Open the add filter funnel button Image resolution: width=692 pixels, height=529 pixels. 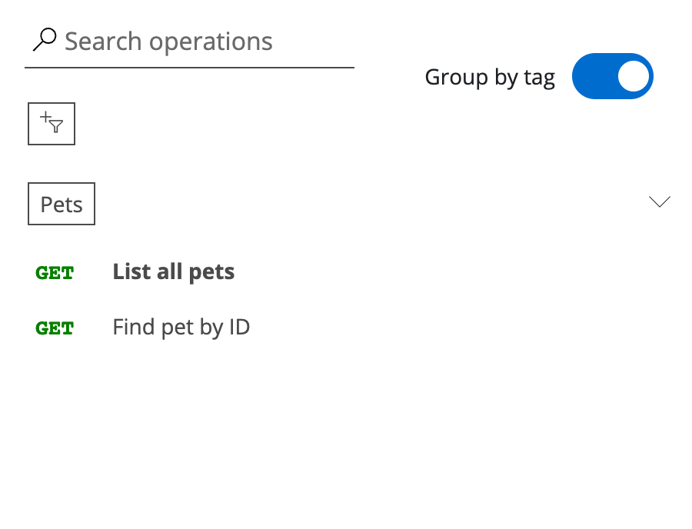(52, 124)
